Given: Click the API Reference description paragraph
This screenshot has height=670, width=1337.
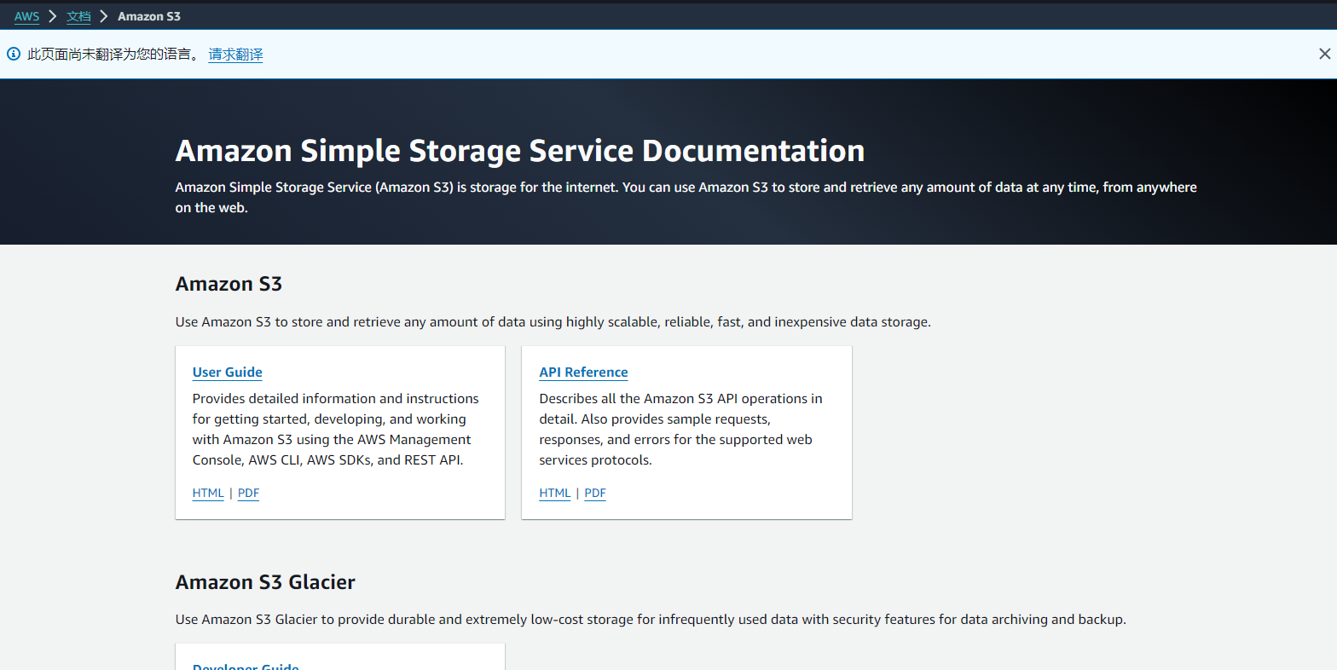Looking at the screenshot, I should click(x=681, y=430).
